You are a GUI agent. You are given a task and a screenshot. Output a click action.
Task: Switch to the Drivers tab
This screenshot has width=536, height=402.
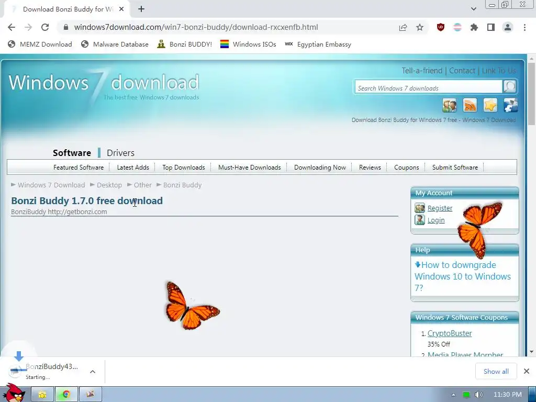[121, 153]
